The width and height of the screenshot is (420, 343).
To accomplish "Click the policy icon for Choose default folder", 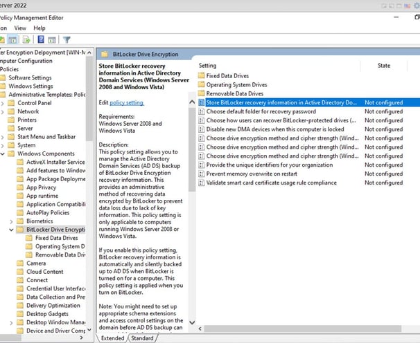I will (201, 111).
